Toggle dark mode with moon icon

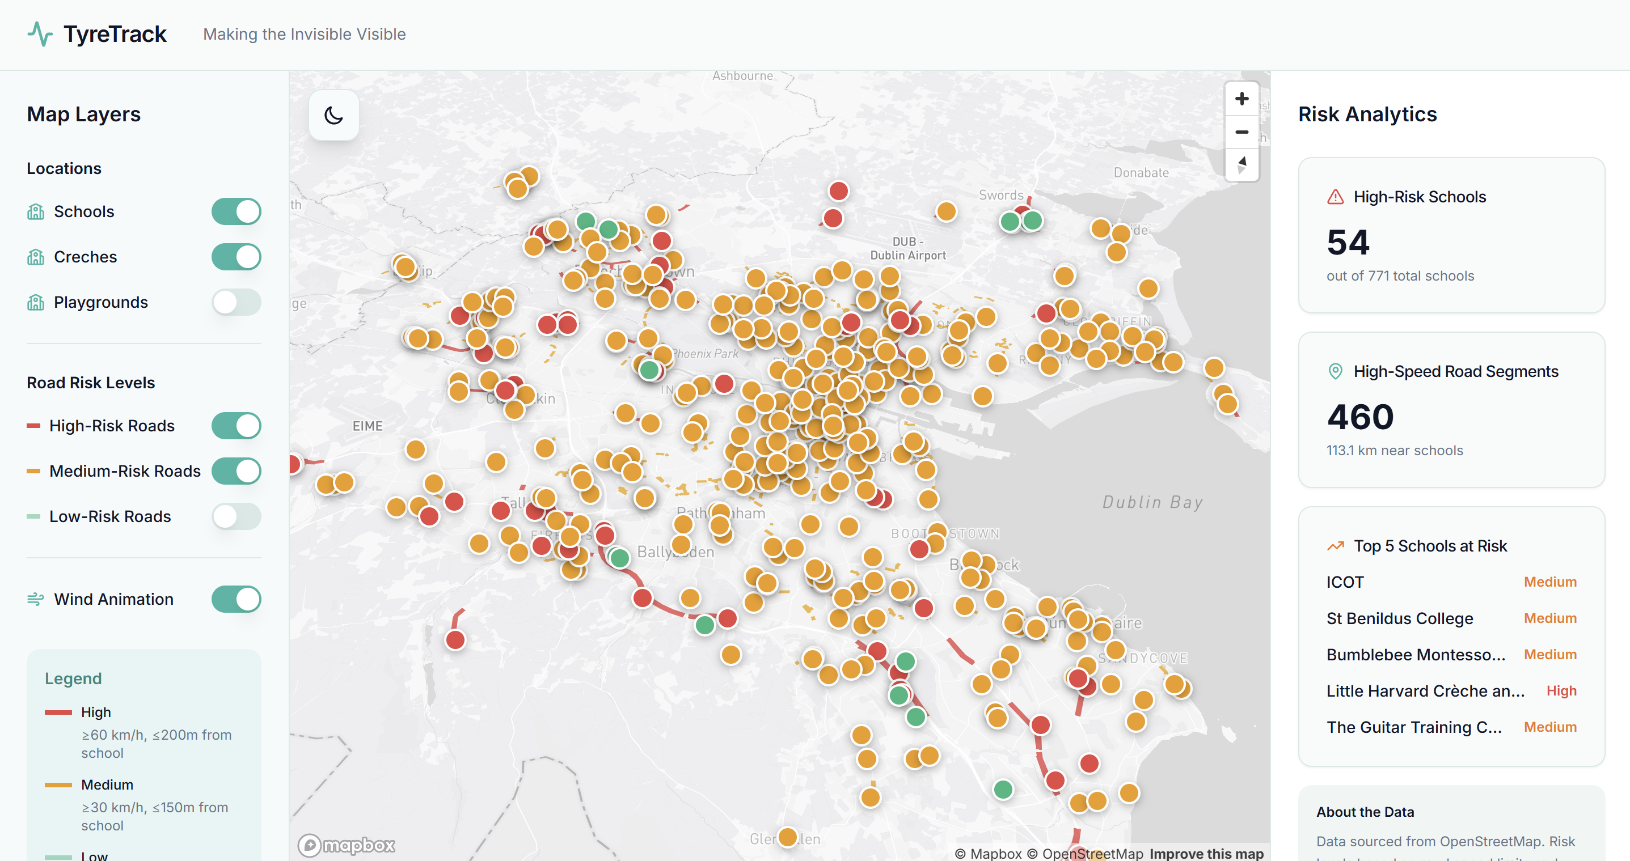coord(333,115)
